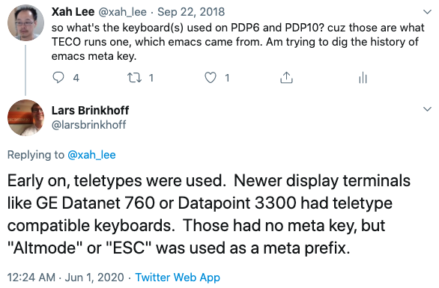This screenshot has height=288, width=439.
Task: Open the Xah Lee display name link
Action: [73, 12]
